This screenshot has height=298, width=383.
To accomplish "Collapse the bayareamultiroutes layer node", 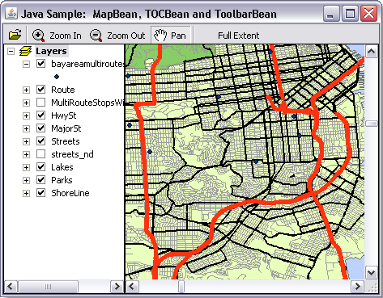I will click(x=26, y=64).
